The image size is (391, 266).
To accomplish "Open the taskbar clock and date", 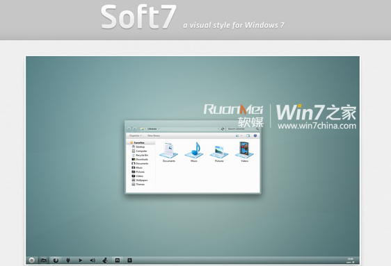I will click(351, 260).
